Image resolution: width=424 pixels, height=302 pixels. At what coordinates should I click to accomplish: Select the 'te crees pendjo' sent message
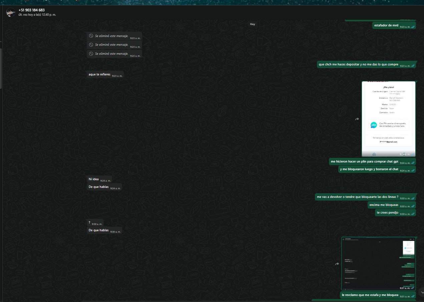tap(388, 213)
